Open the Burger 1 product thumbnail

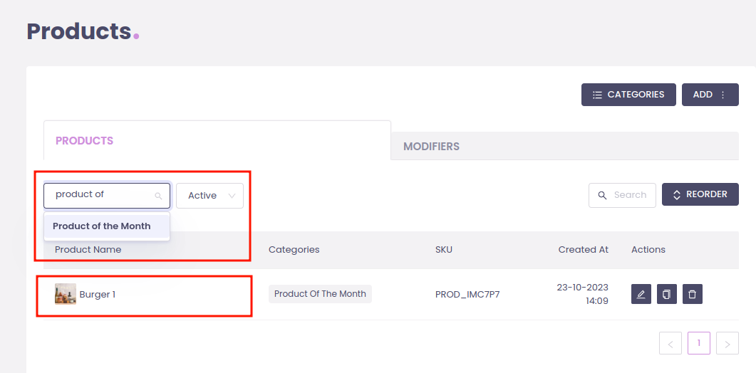pos(66,294)
